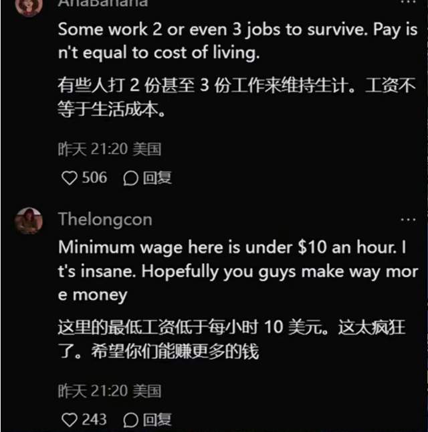Open AnaBanana's profile avatar at top
Image resolution: width=428 pixels, height=432 pixels.
29,5
